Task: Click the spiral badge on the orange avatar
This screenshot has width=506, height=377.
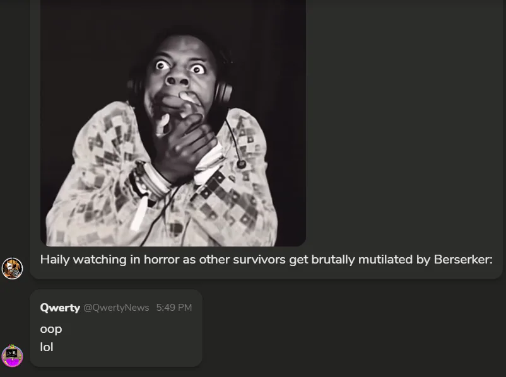Action: 16,274
